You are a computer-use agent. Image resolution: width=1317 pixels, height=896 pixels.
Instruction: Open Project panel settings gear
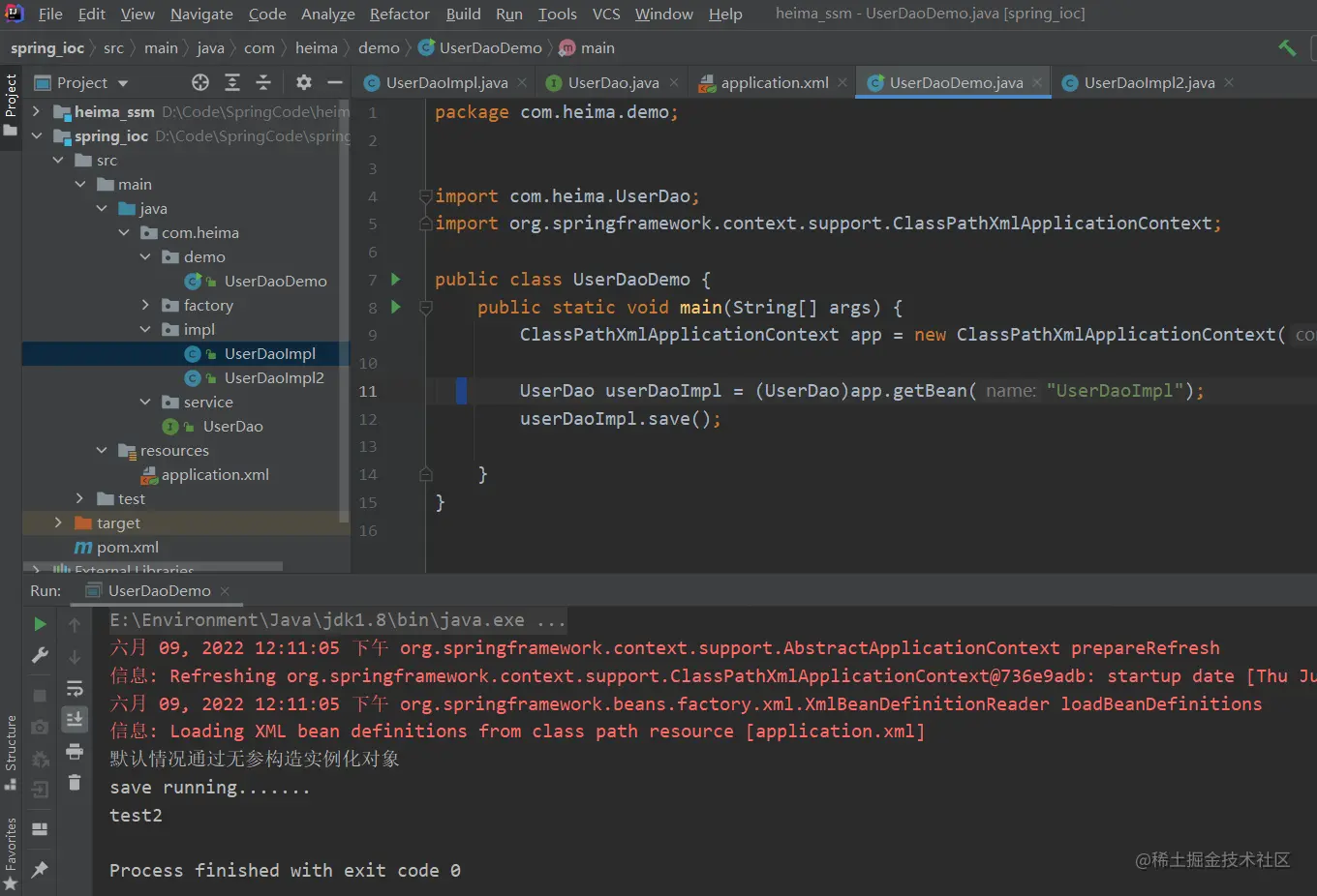[x=304, y=82]
